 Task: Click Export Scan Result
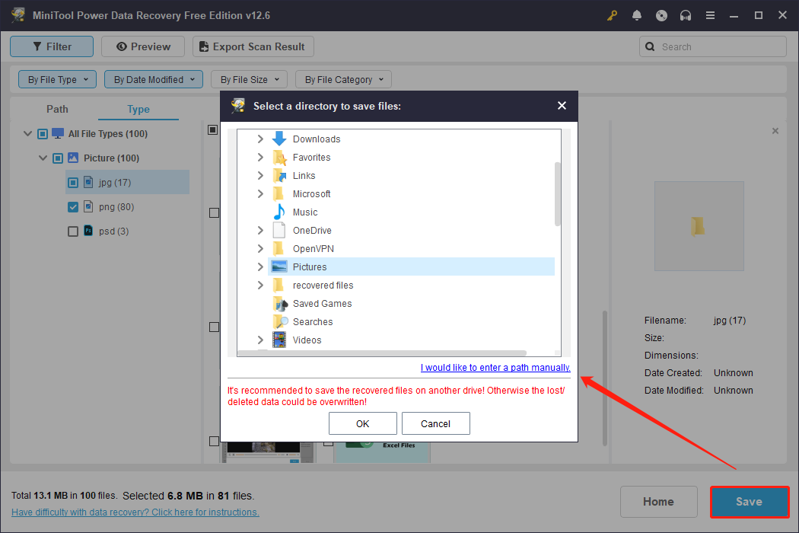[x=253, y=46]
